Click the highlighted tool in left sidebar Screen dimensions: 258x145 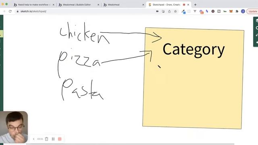1,34
